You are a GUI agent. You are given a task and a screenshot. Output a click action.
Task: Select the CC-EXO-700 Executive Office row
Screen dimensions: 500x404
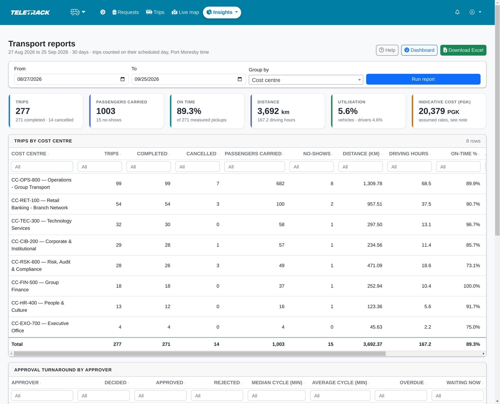pos(247,327)
